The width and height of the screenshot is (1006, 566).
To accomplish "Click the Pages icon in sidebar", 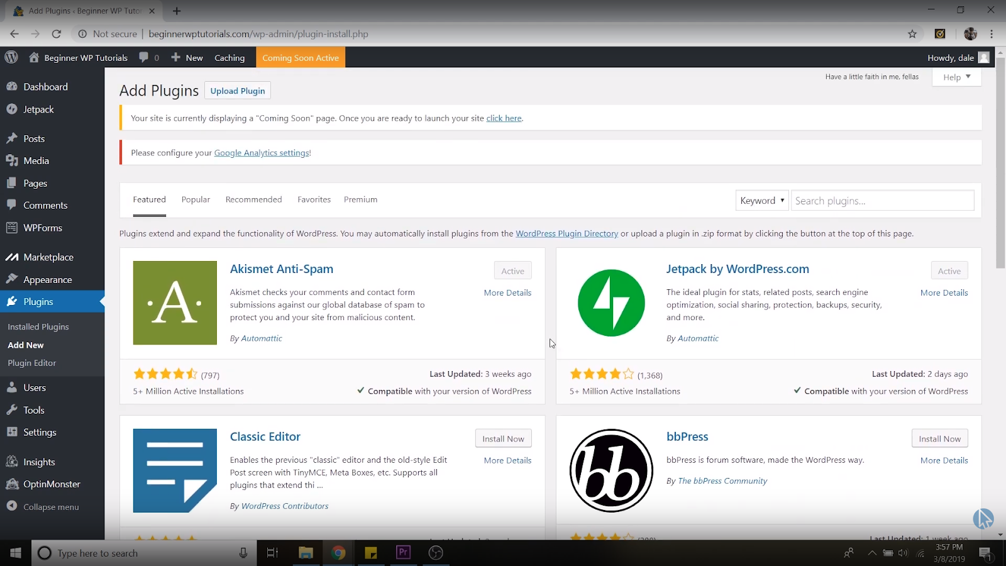I will 12,183.
